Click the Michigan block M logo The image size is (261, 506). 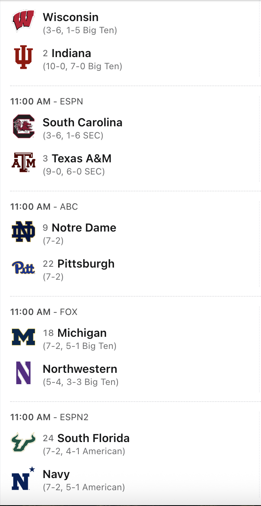click(23, 337)
